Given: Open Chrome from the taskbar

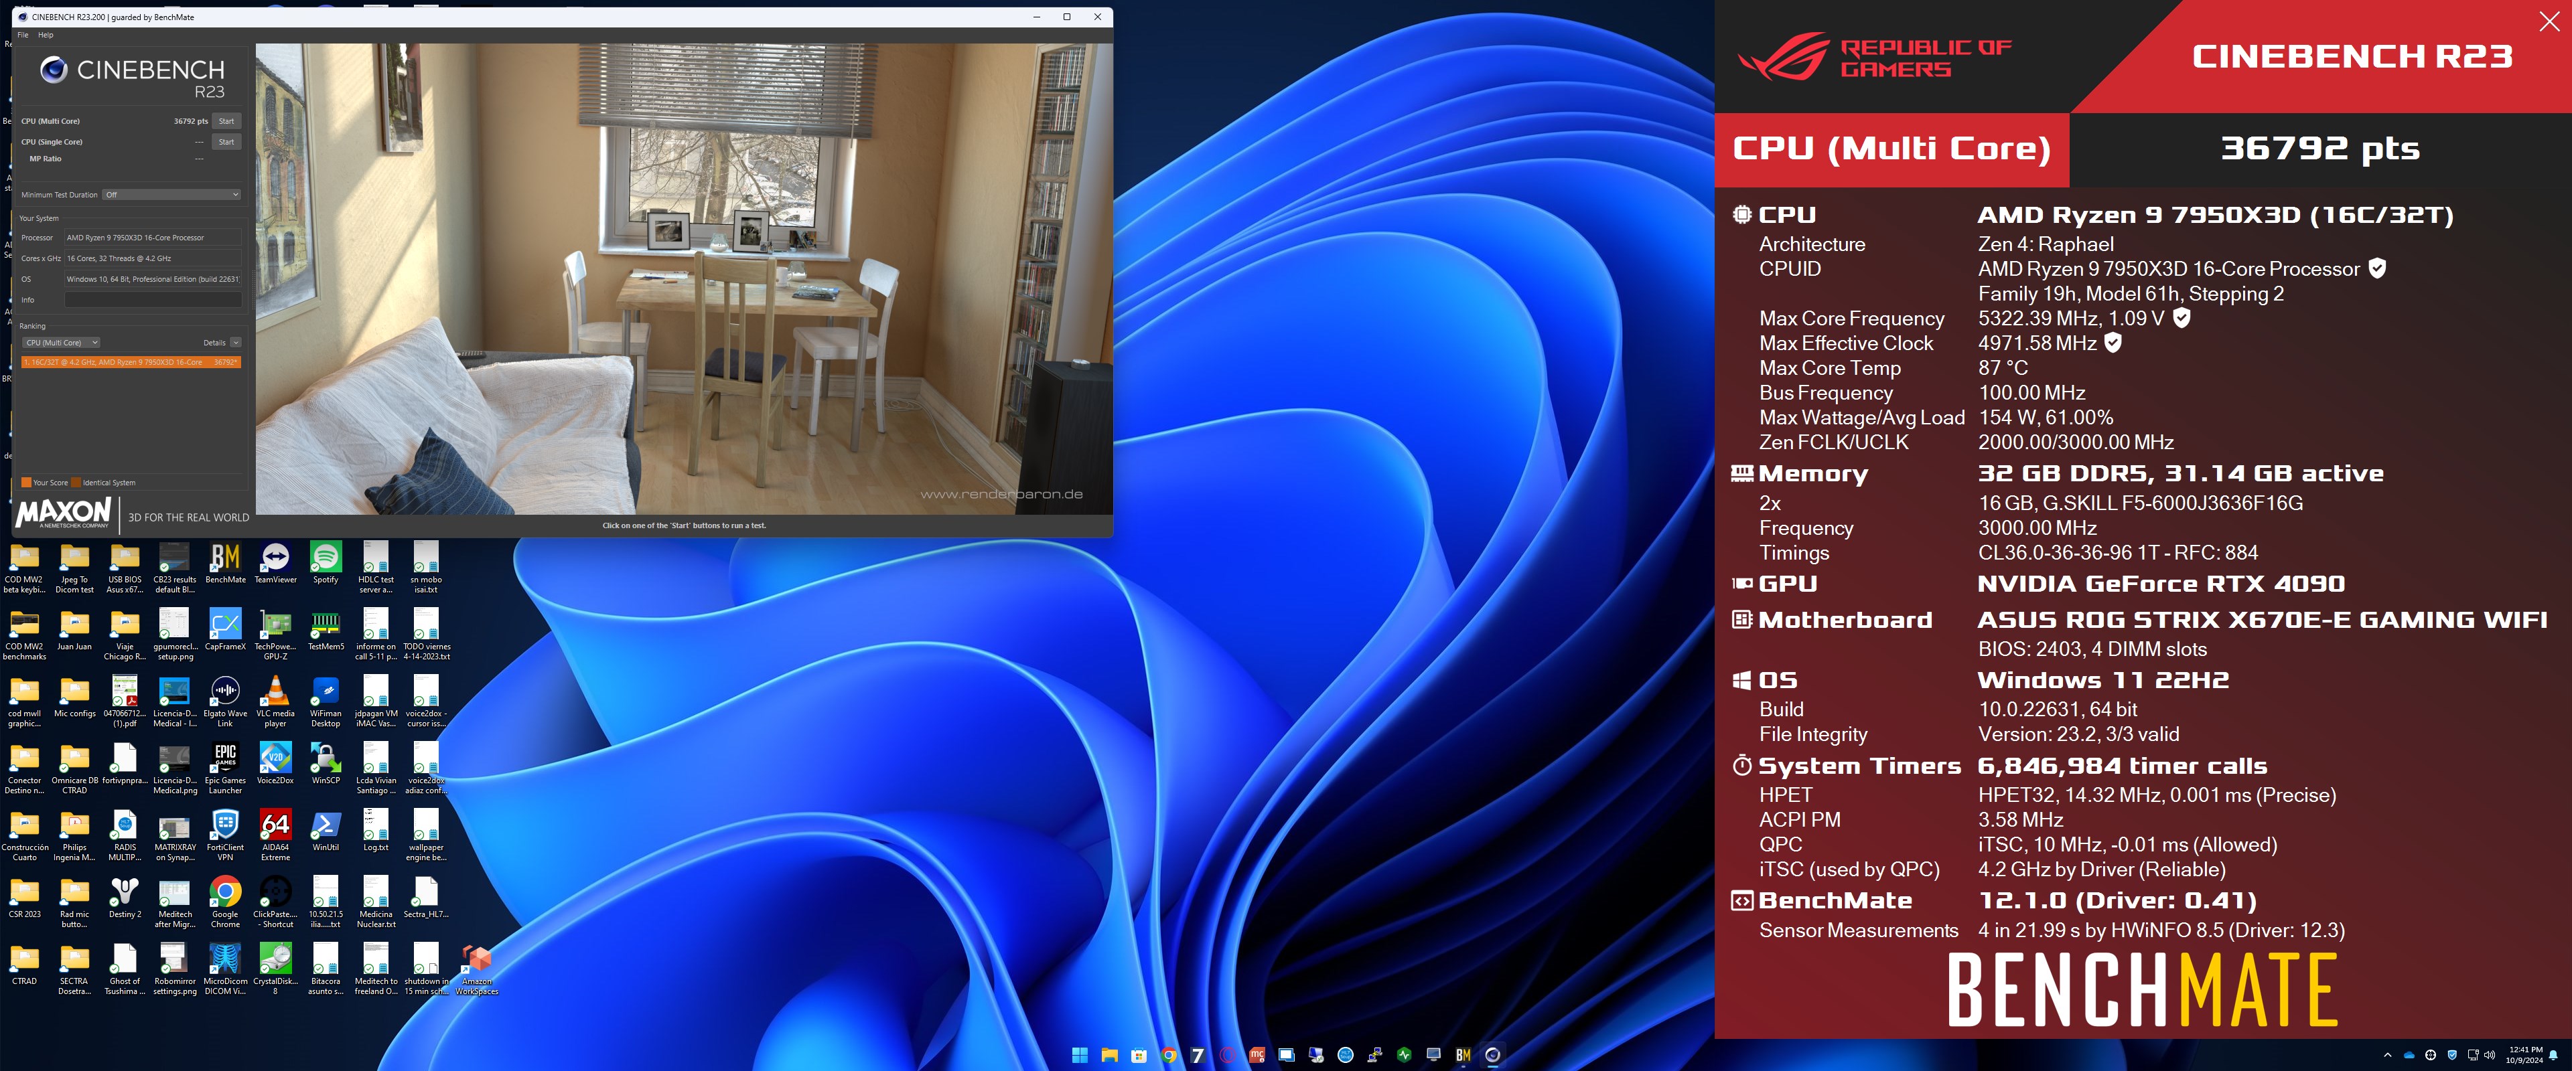Looking at the screenshot, I should (x=1168, y=1054).
